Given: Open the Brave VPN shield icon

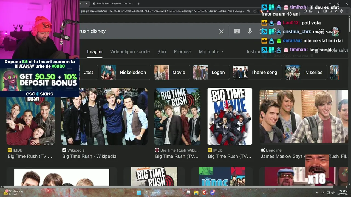Looking at the screenshot, I should click(x=341, y=11).
